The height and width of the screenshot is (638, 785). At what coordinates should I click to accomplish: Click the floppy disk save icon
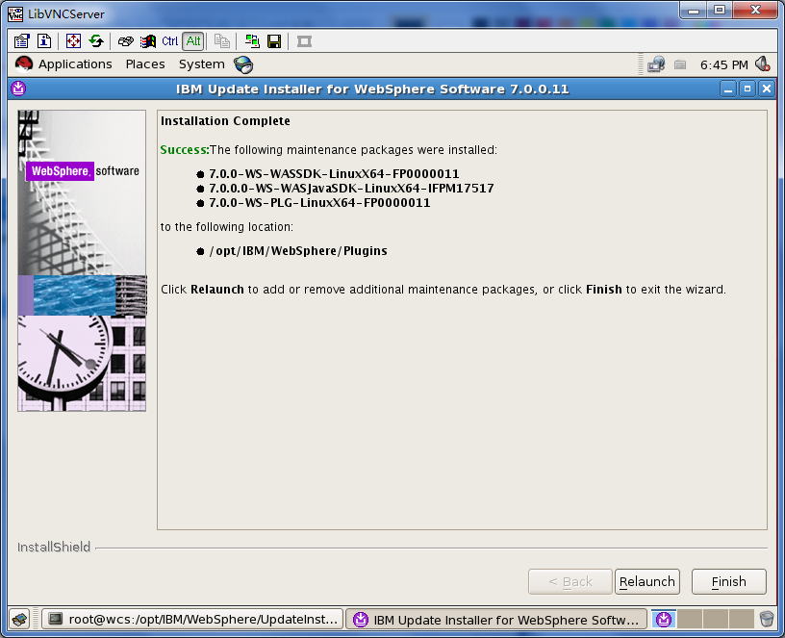coord(274,41)
